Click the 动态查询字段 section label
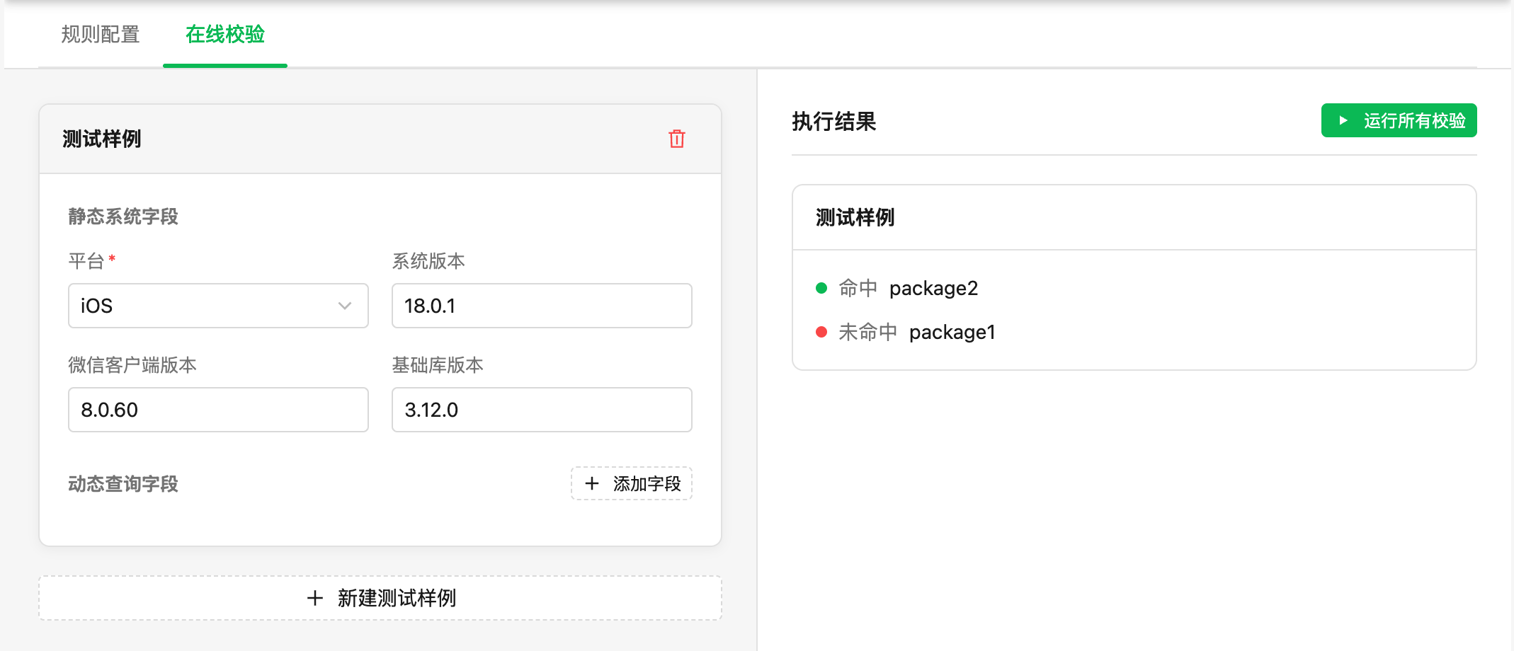Screen dimensions: 1514x651 123,484
